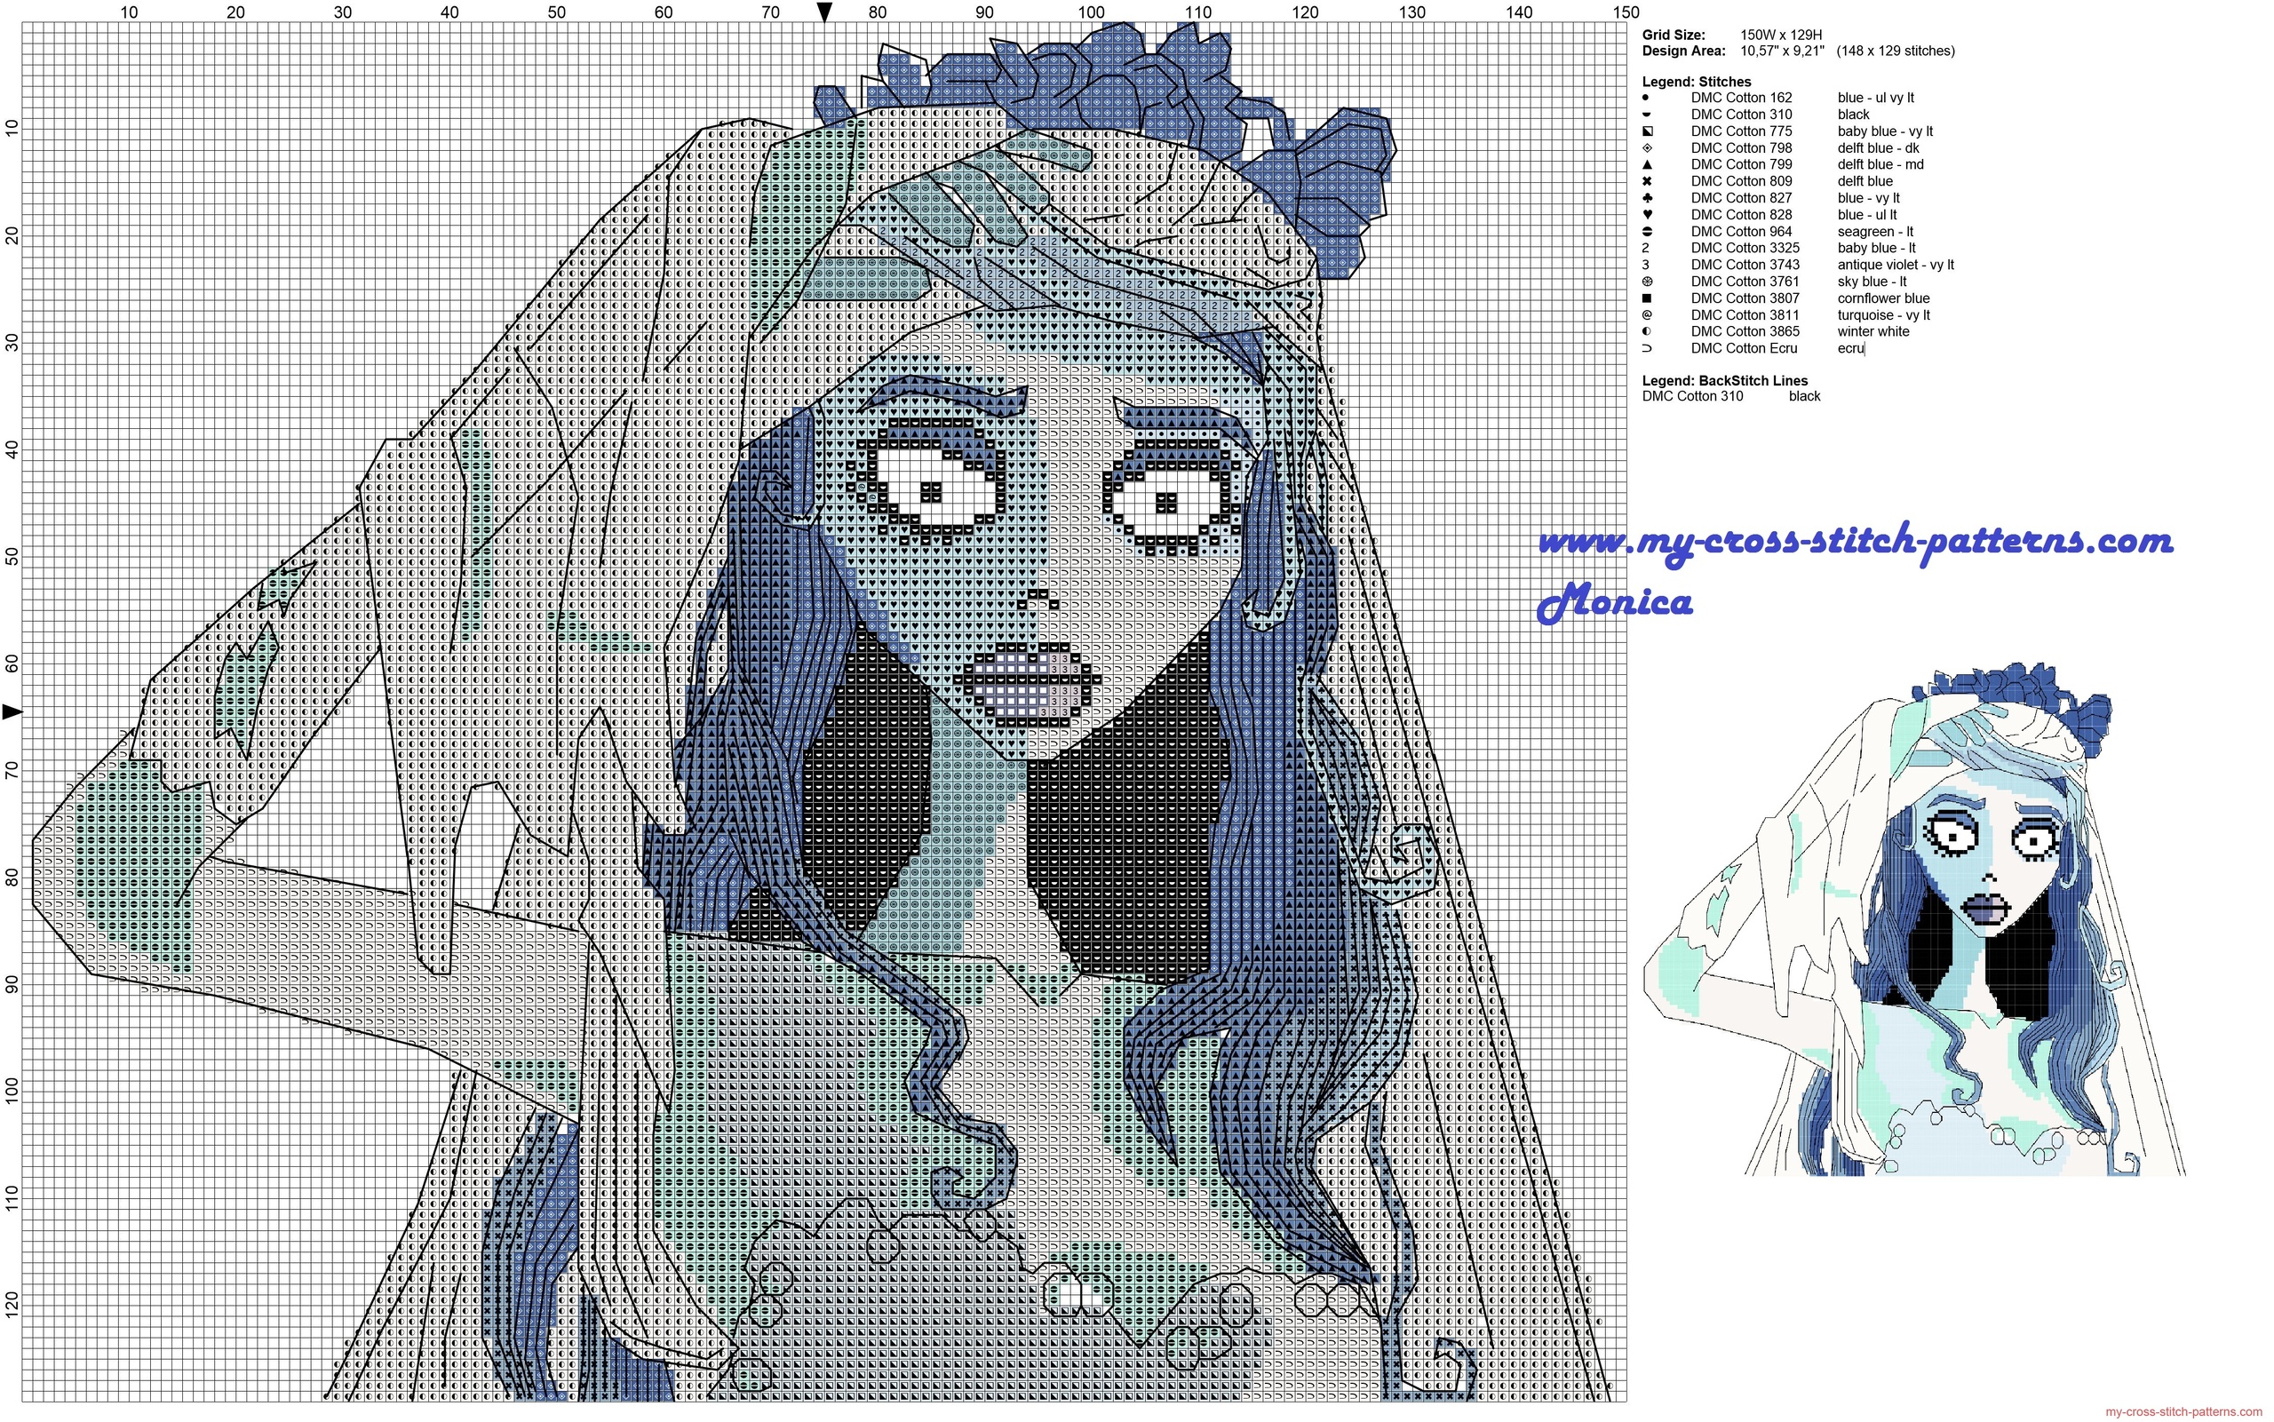Screen dimensions: 2274x1422
Task: Select the diamond symbol for DMC 798
Action: [x=1647, y=148]
